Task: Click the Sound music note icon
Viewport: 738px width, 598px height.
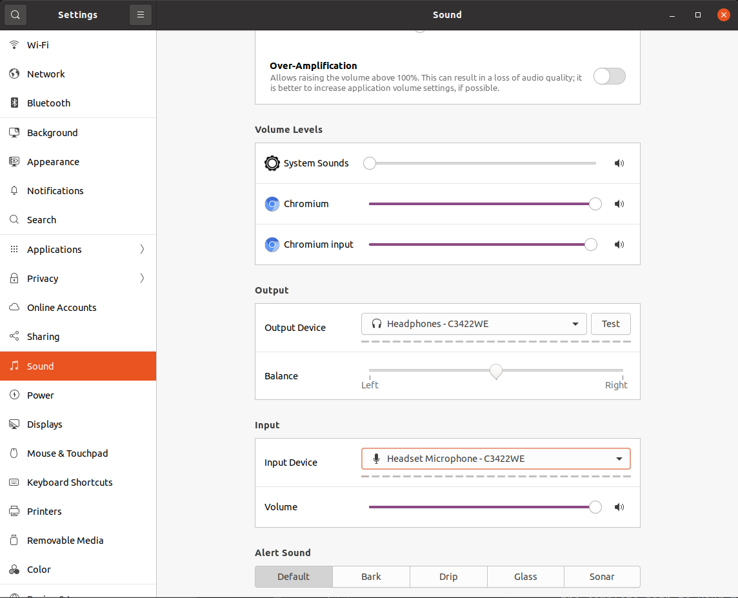Action: point(14,366)
